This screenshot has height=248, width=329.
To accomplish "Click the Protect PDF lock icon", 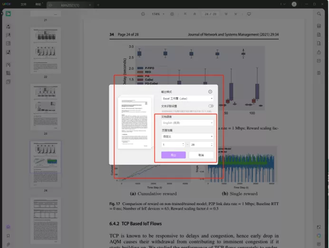I will click(319, 43).
